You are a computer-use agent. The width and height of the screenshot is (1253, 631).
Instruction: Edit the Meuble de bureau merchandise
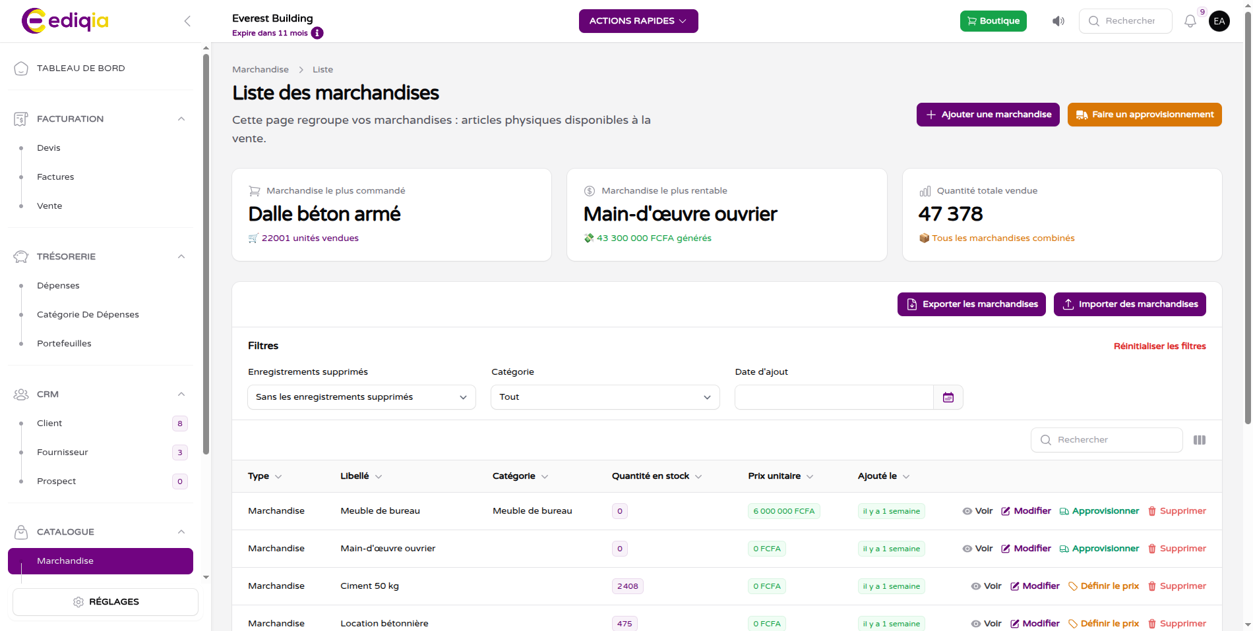tap(1026, 511)
